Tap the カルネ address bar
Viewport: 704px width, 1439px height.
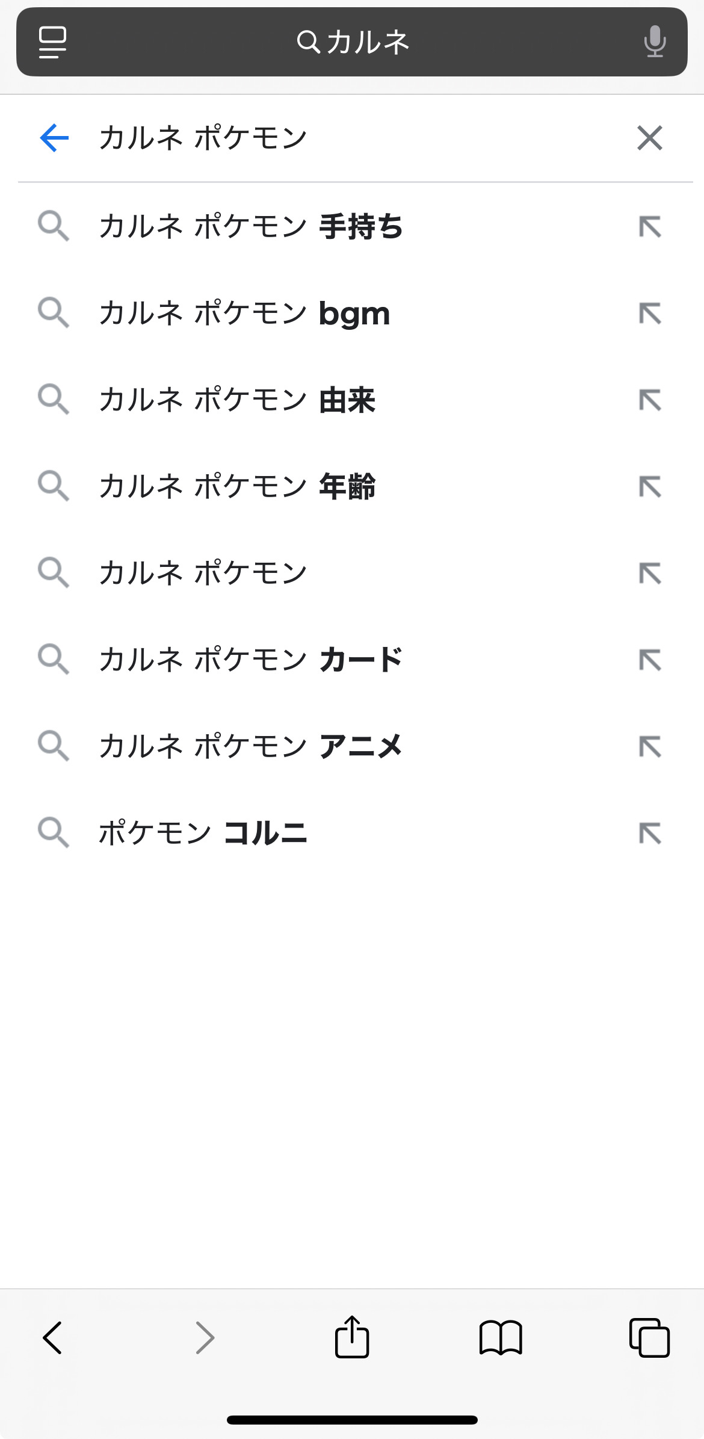point(352,42)
